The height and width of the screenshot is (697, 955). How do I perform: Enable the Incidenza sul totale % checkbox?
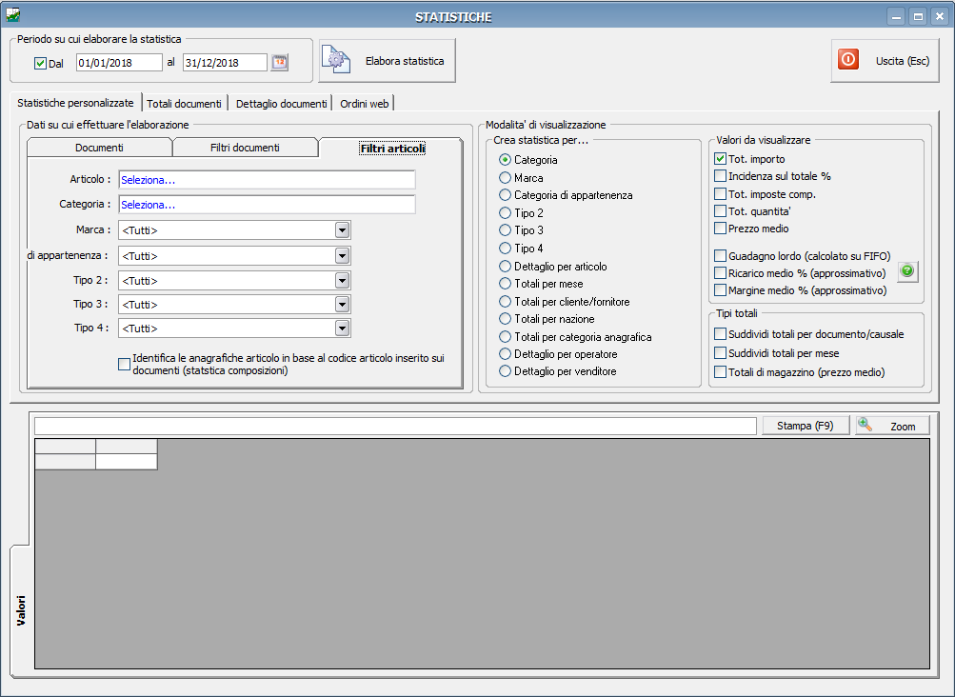click(x=720, y=176)
